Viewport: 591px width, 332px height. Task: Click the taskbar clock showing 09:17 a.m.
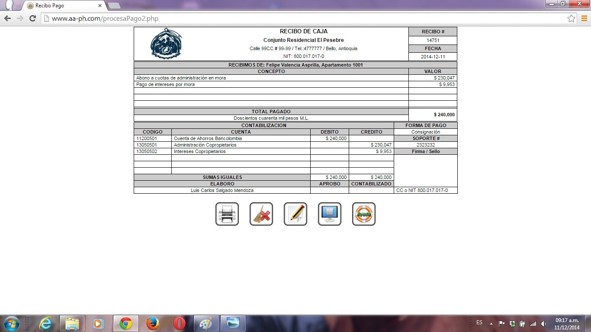567,323
